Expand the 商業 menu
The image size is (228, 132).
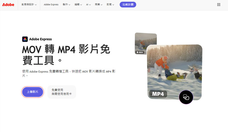coord(98,5)
